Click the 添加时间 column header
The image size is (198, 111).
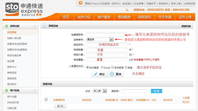168,100
